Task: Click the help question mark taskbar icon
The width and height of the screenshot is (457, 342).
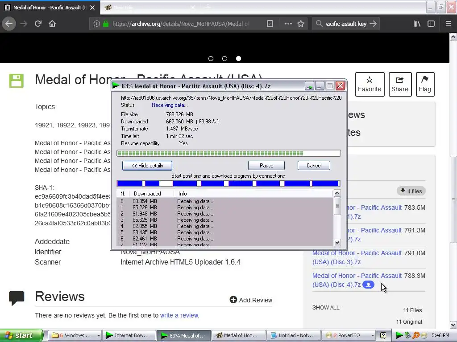Action: click(383, 335)
